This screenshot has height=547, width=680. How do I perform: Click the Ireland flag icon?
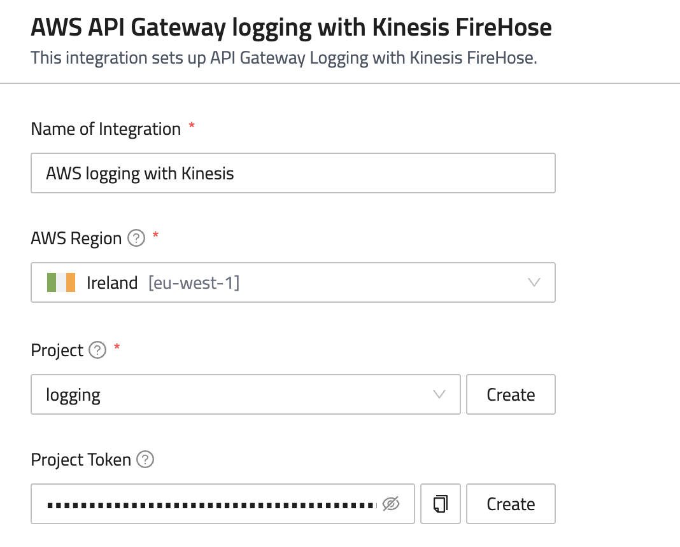pyautogui.click(x=61, y=282)
